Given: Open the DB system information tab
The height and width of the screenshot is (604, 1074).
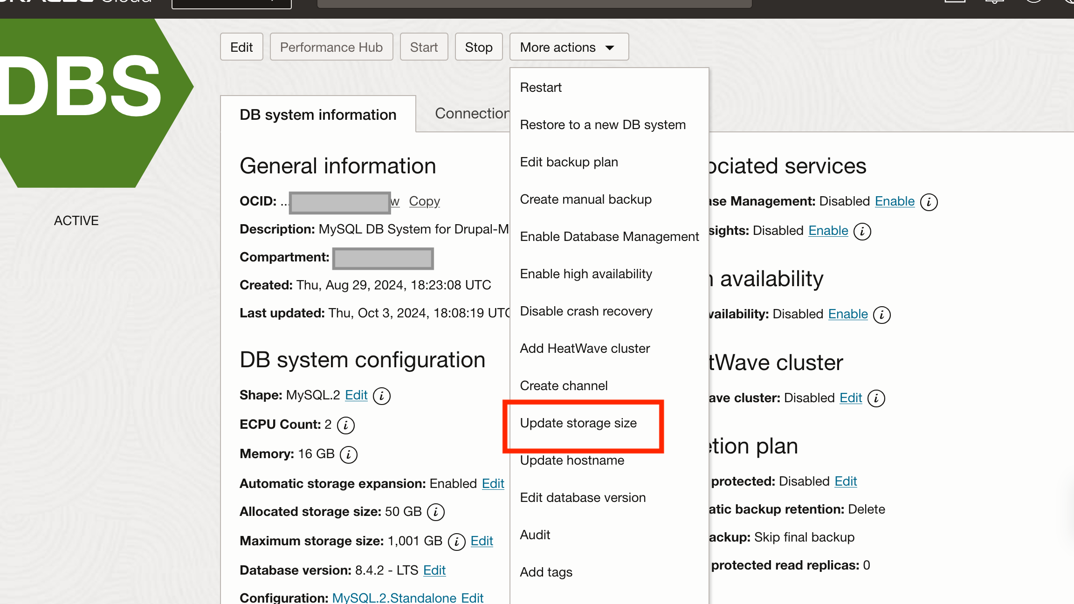Looking at the screenshot, I should click(x=318, y=115).
